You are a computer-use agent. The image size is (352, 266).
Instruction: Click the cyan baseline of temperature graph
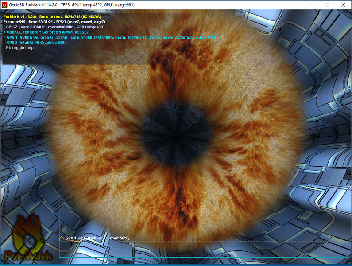click(x=204, y=257)
